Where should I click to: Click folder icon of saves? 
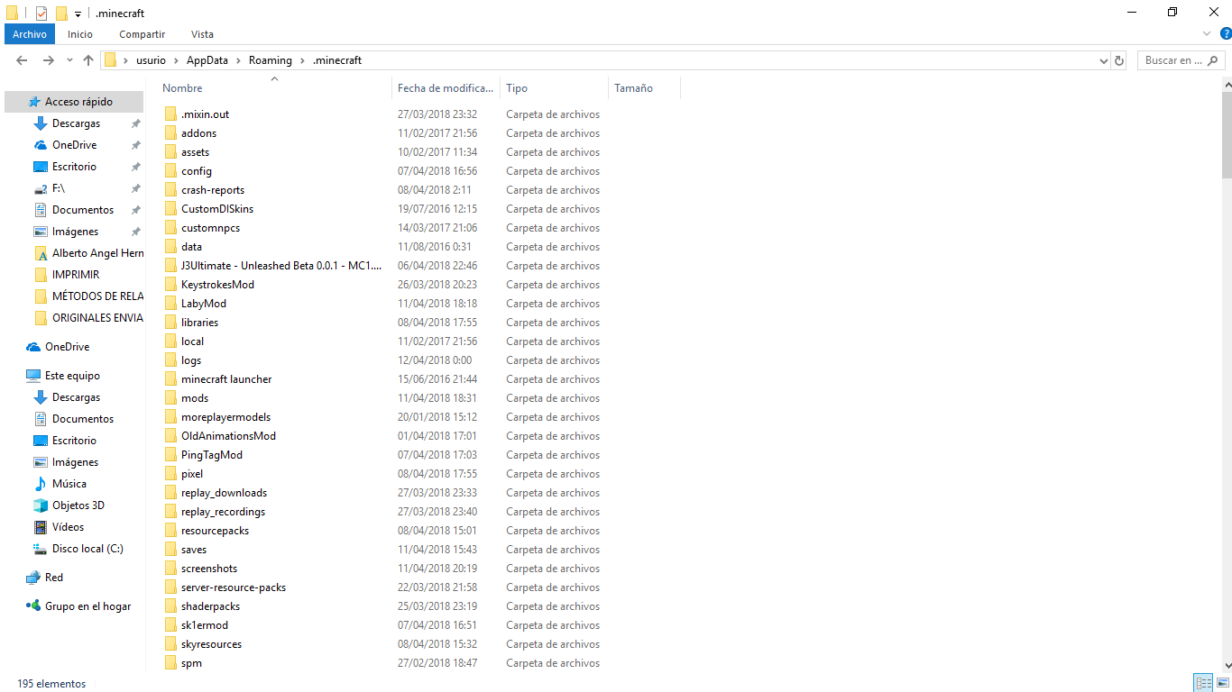(171, 550)
